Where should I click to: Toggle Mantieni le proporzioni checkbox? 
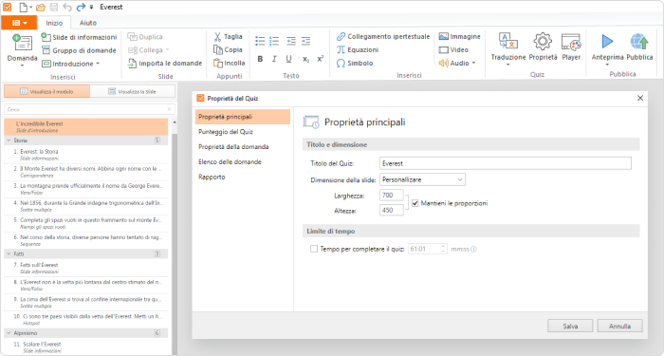(x=415, y=203)
